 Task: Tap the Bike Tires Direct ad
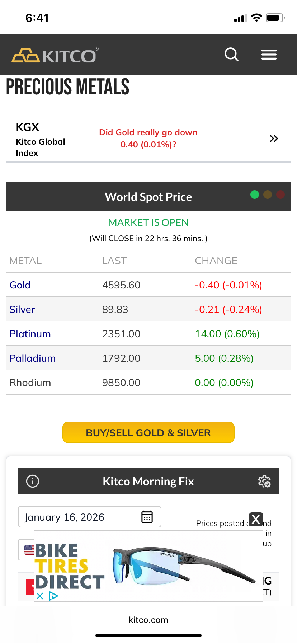click(x=151, y=566)
